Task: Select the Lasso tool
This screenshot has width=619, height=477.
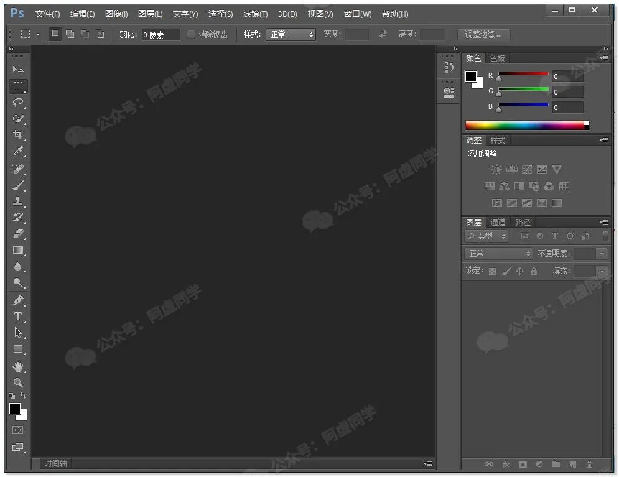Action: coord(18,103)
